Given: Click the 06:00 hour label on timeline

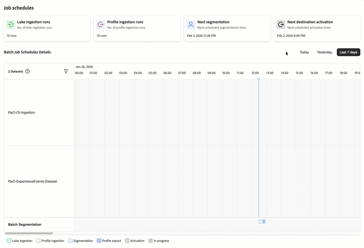Looking at the screenshot, I should [x=167, y=73].
